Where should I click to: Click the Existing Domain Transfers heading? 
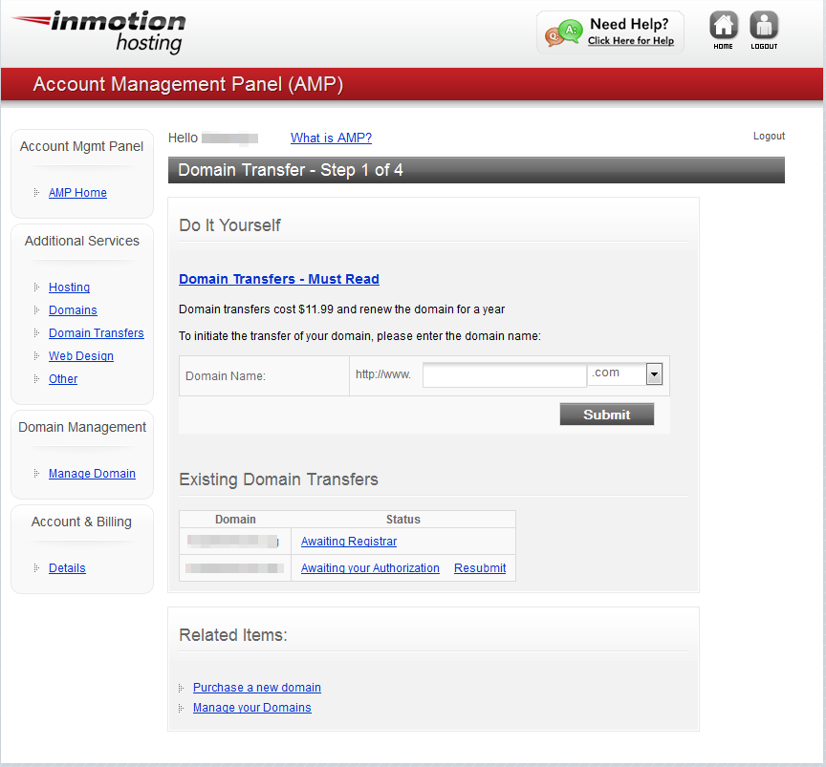pyautogui.click(x=278, y=479)
